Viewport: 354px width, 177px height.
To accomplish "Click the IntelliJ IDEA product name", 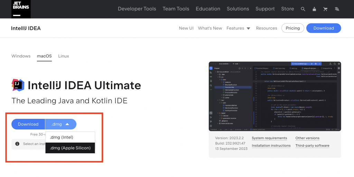I will coord(26,28).
